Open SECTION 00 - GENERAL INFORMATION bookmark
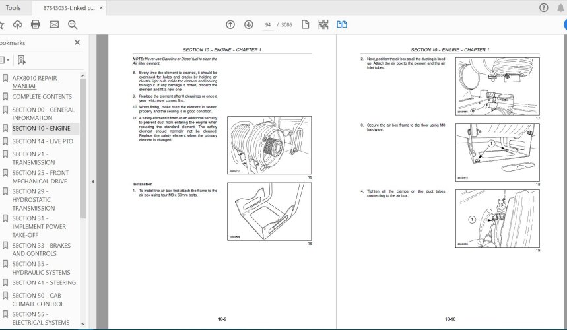Screen dimensions: 567x330 tap(44, 114)
